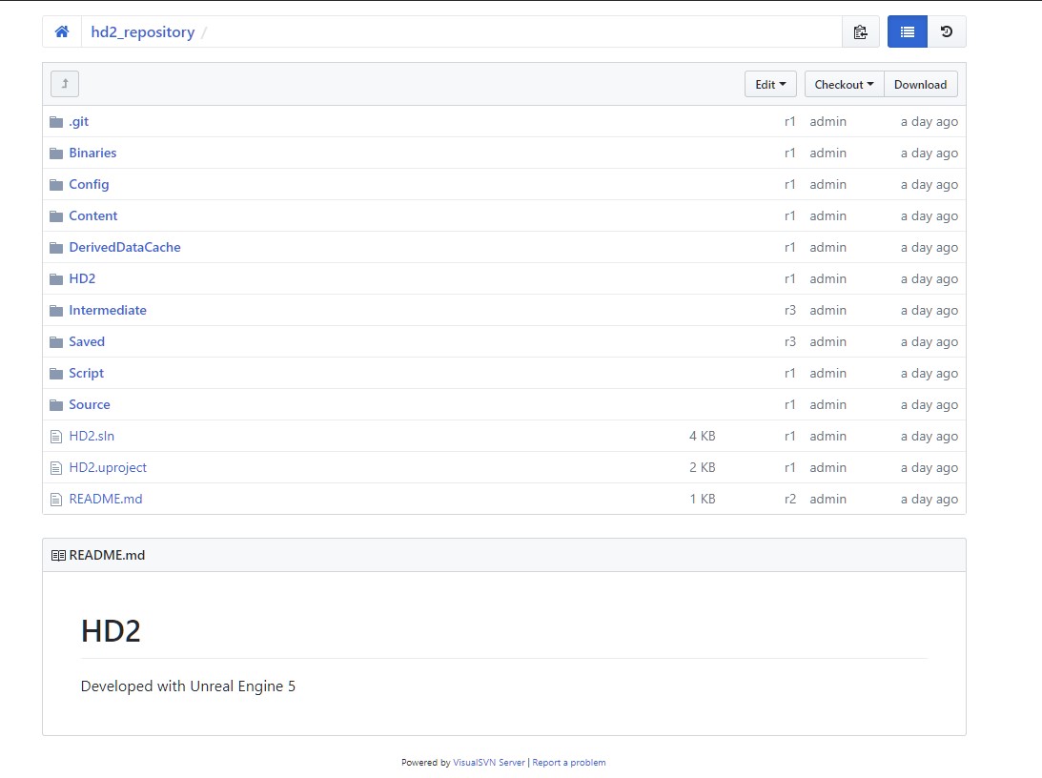Image resolution: width=1042 pixels, height=778 pixels.
Task: Click the home icon in breadcrumb
Action: click(62, 32)
